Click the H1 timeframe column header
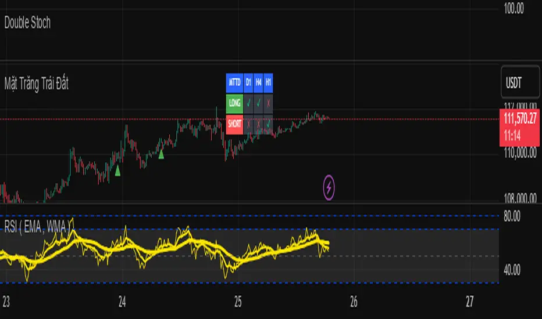 coord(268,83)
